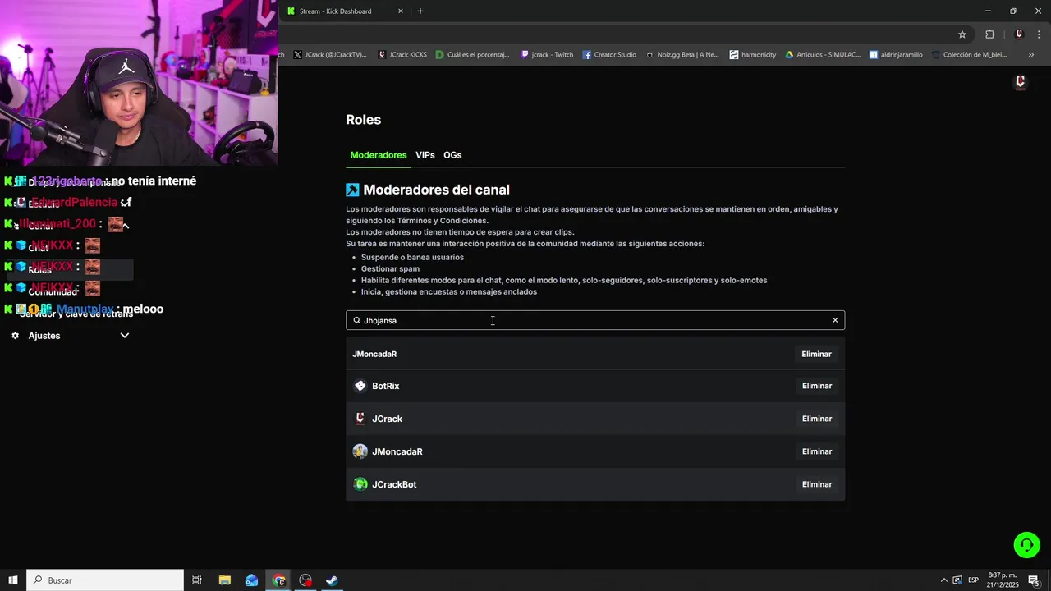Open the Noiz.gg Beta bookmark
This screenshot has width=1051, height=591.
click(x=682, y=55)
